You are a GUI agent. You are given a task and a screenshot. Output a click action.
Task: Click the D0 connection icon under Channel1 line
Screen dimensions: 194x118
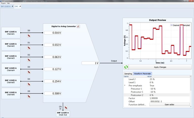[29, 36]
